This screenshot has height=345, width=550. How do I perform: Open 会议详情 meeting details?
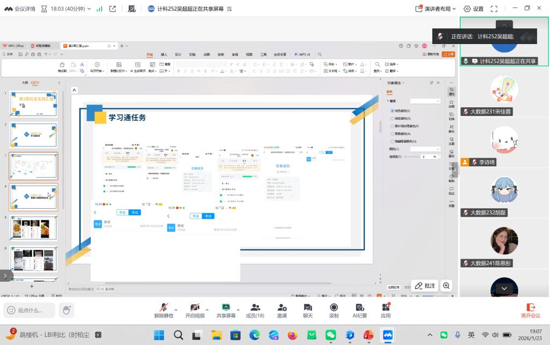click(x=20, y=9)
